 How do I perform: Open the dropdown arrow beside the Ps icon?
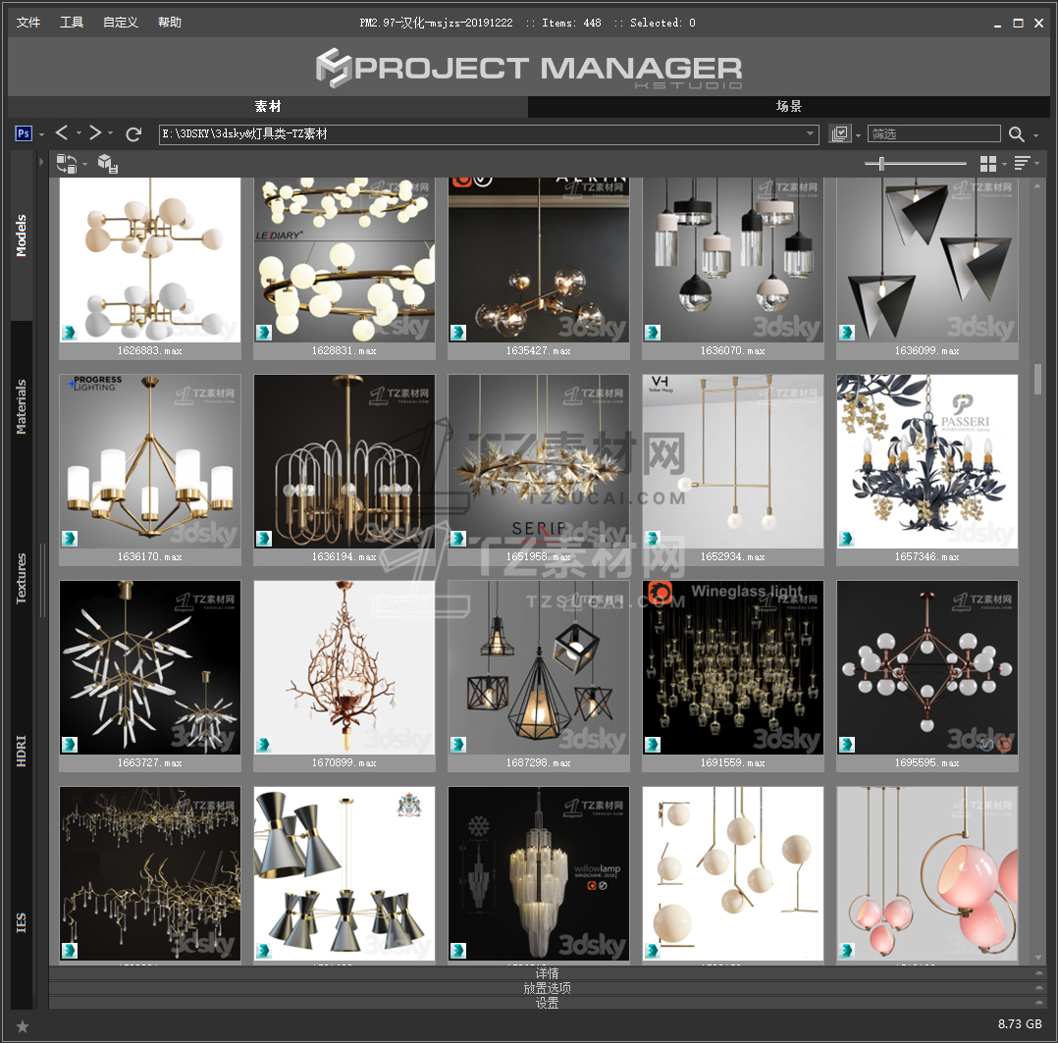pos(42,135)
